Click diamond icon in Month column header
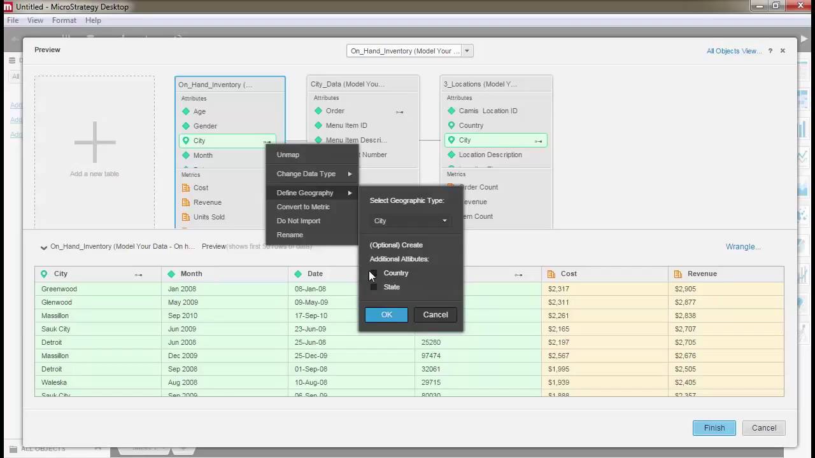Viewport: 815px width, 458px height. [171, 274]
